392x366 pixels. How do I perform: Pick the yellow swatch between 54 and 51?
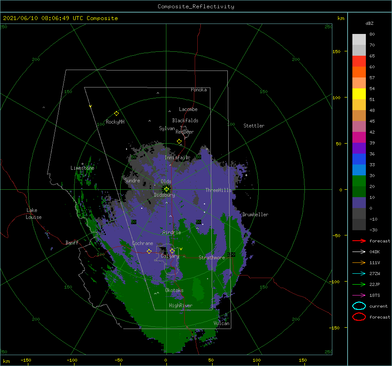click(x=359, y=94)
